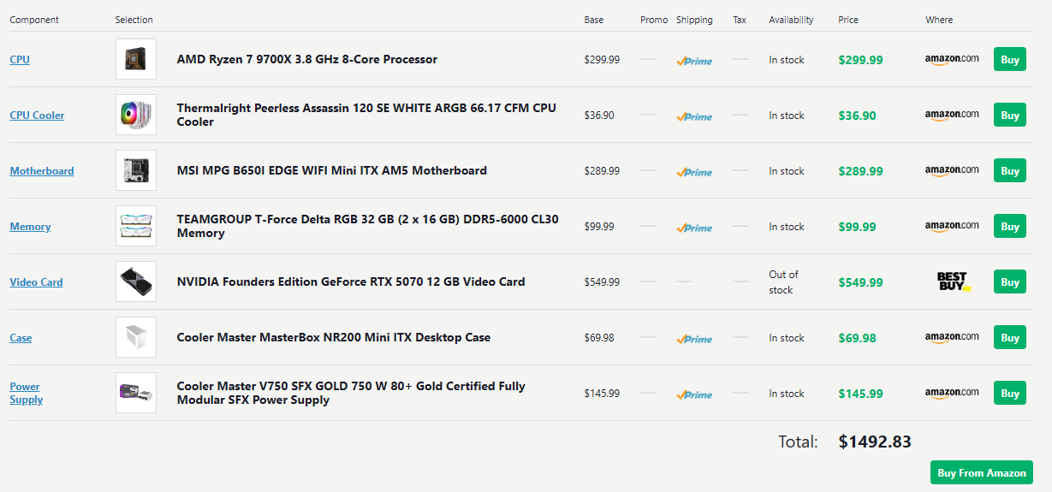Open the Power Supply component link
Screen dimensions: 1052x492
pyautogui.click(x=26, y=394)
